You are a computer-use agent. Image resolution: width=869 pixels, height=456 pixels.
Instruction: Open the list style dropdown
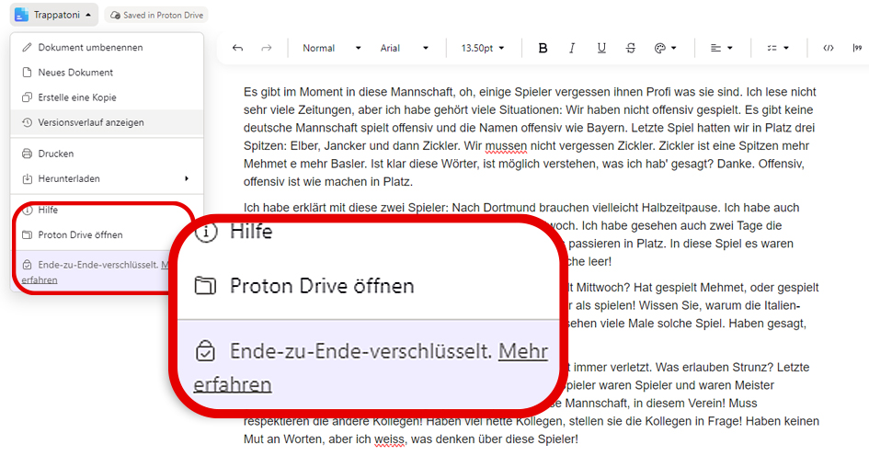(x=778, y=48)
